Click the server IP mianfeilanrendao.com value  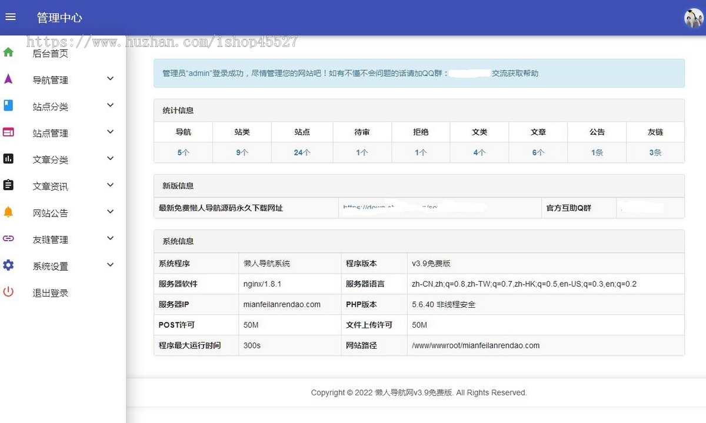282,305
